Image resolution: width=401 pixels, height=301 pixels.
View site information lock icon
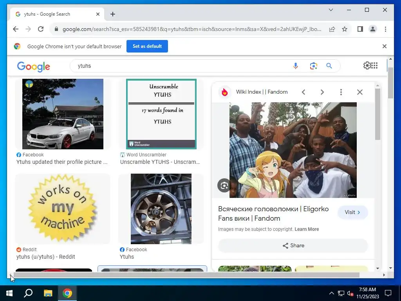56,29
